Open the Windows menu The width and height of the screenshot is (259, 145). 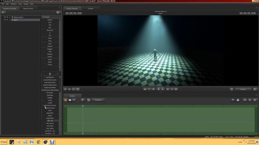tap(14, 4)
